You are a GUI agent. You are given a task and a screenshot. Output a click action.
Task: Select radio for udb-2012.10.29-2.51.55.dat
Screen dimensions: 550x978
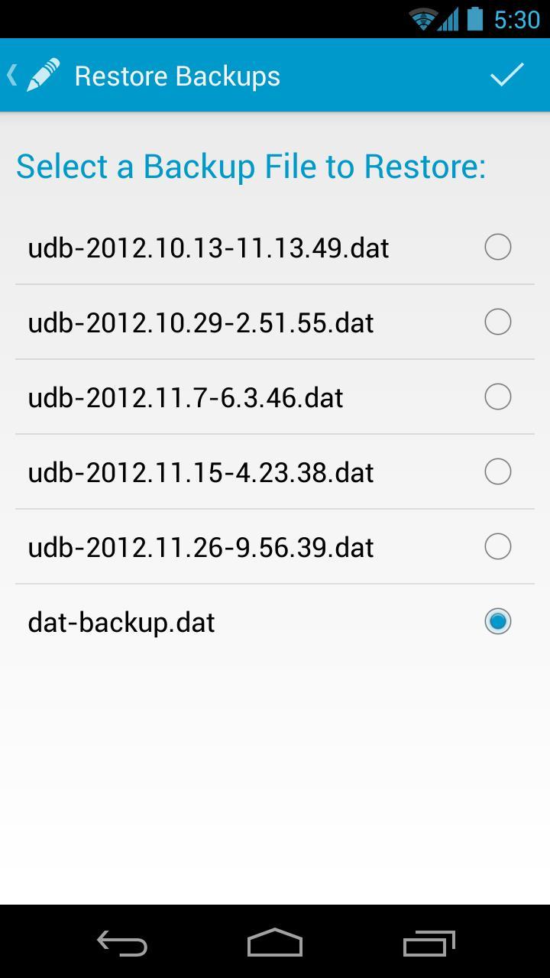(497, 322)
